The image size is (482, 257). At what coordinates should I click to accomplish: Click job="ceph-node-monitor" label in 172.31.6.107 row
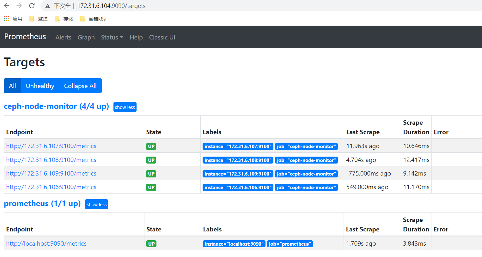click(x=306, y=146)
